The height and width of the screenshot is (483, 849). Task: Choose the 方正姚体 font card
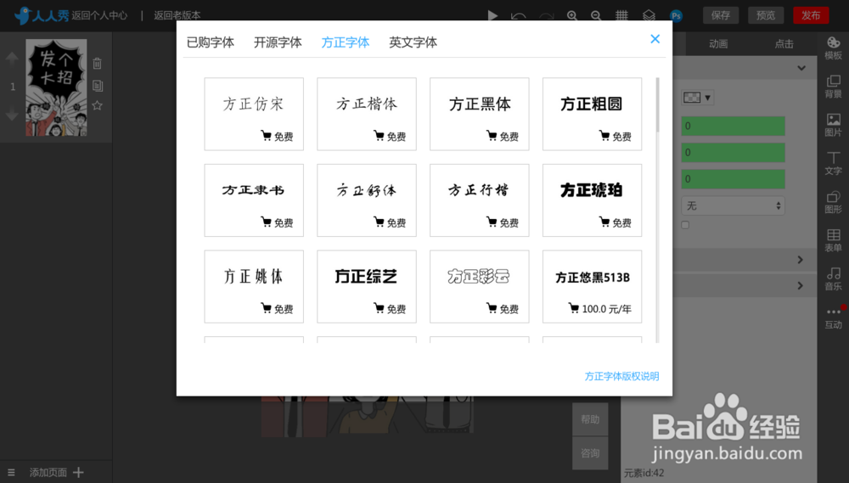point(254,286)
